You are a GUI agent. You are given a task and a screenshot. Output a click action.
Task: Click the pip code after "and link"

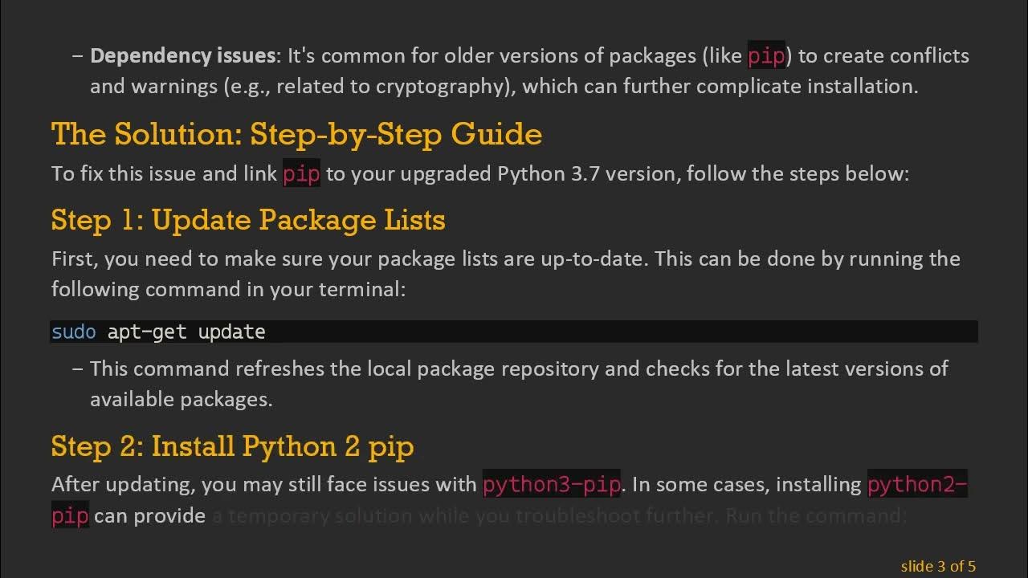click(x=301, y=174)
